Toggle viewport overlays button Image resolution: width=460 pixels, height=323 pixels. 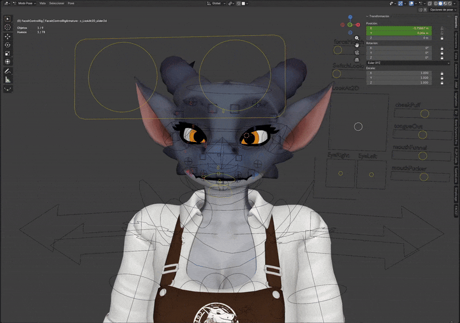click(411, 3)
